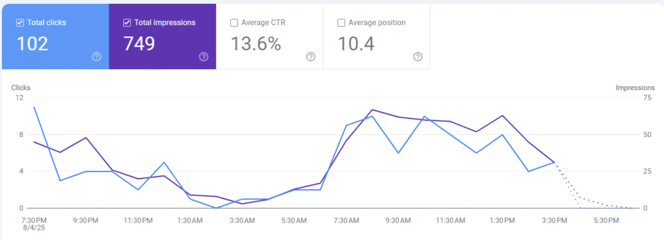Click the Impressions axis label
The image size is (664, 240).
coord(635,88)
